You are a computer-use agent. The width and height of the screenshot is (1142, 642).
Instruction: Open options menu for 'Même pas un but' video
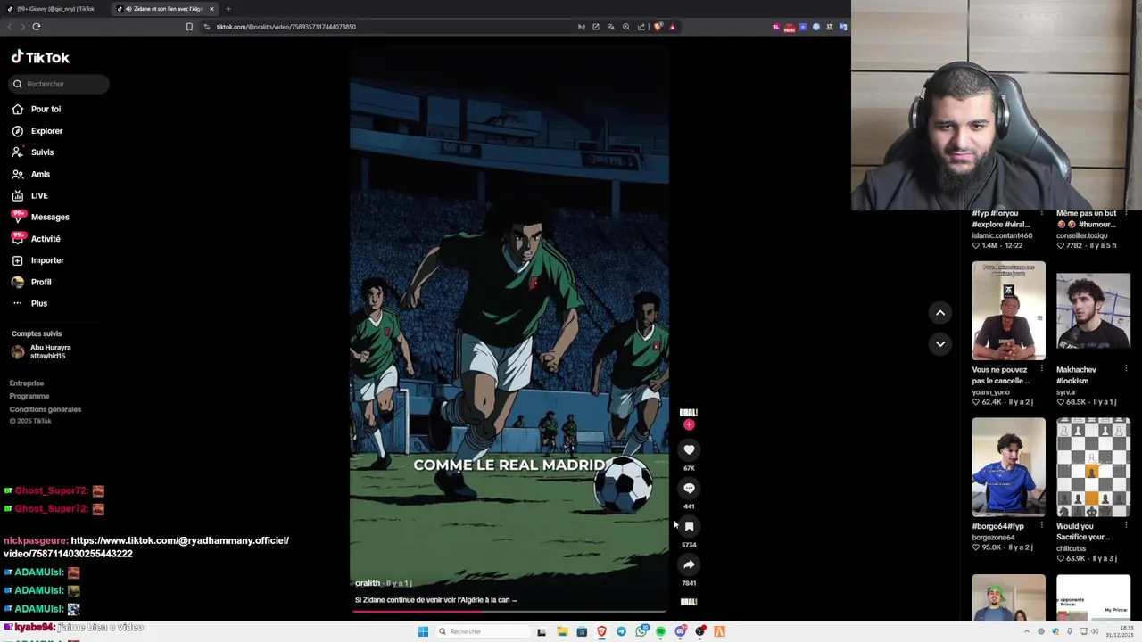tap(1126, 213)
